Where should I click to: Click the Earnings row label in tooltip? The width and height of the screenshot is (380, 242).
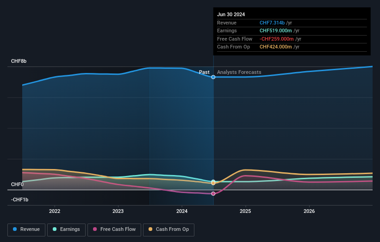pyautogui.click(x=227, y=30)
